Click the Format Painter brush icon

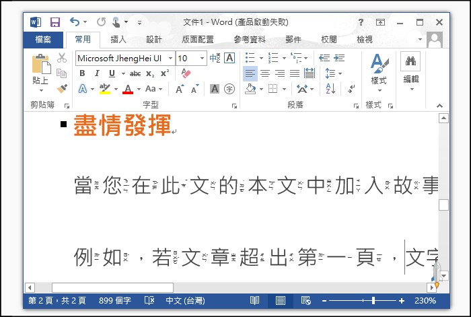click(62, 88)
